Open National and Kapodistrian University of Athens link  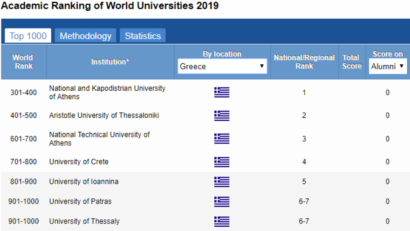[x=107, y=92]
